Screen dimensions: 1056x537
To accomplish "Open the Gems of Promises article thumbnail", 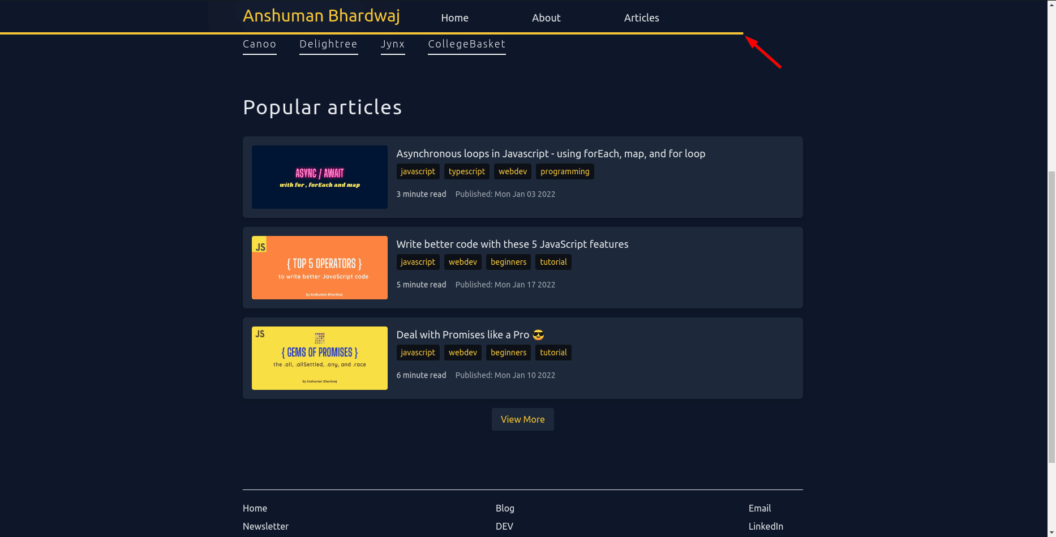I will pos(319,358).
